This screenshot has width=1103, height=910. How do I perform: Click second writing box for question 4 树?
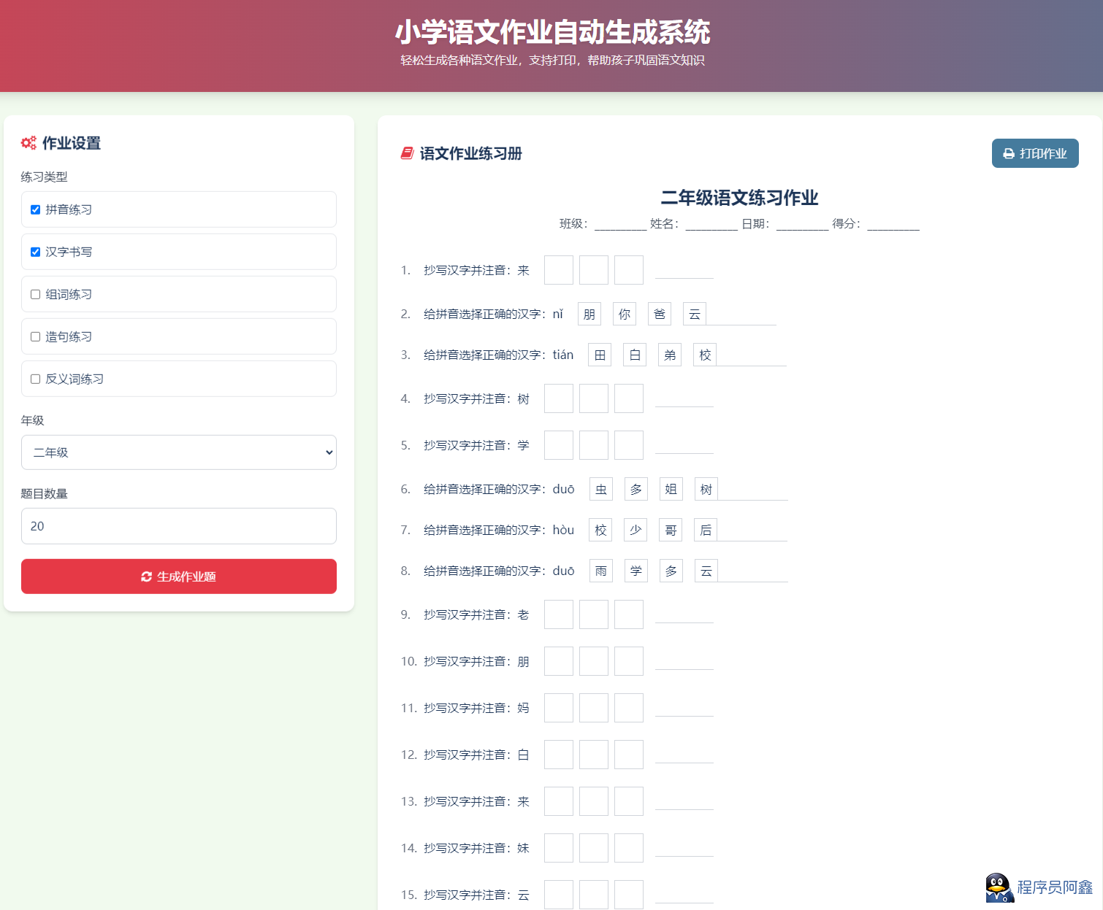[x=594, y=398]
